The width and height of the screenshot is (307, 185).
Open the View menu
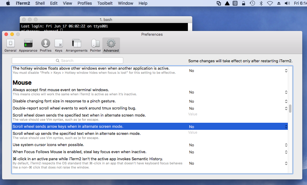(x=67, y=3)
